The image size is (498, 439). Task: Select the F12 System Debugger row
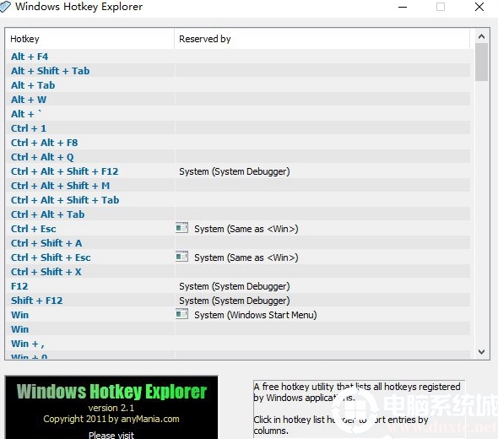pos(237,286)
